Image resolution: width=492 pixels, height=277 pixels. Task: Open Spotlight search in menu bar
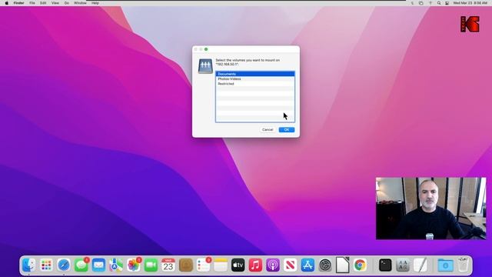click(439, 3)
